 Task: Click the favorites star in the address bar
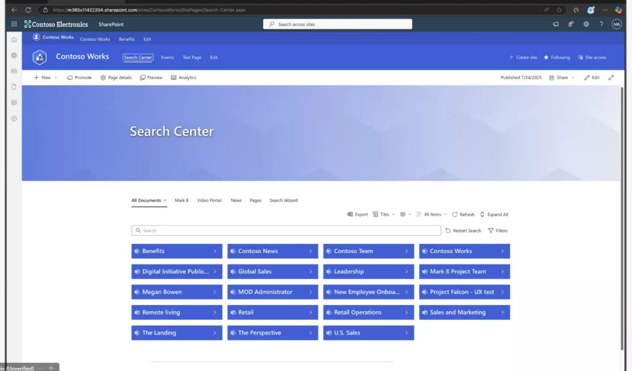tap(559, 10)
